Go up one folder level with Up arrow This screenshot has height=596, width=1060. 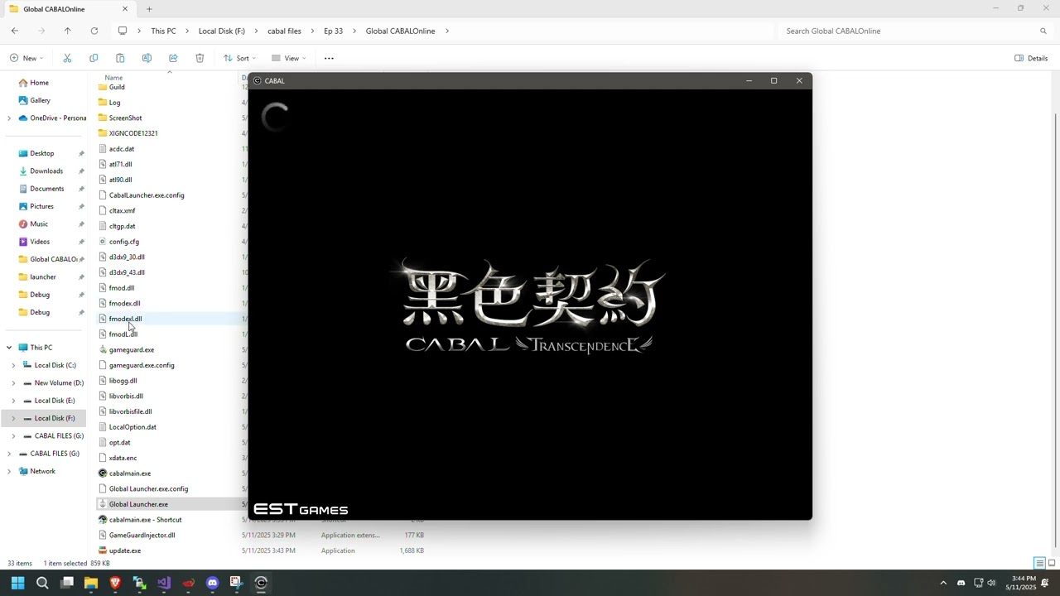pos(68,31)
